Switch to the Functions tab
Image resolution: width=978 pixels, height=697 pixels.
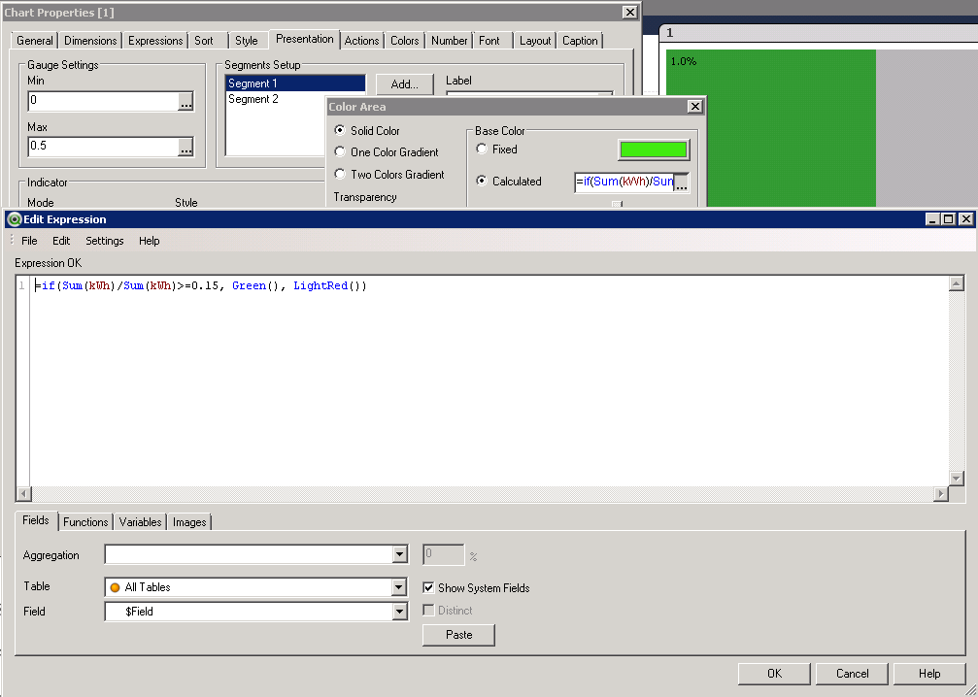coord(85,522)
